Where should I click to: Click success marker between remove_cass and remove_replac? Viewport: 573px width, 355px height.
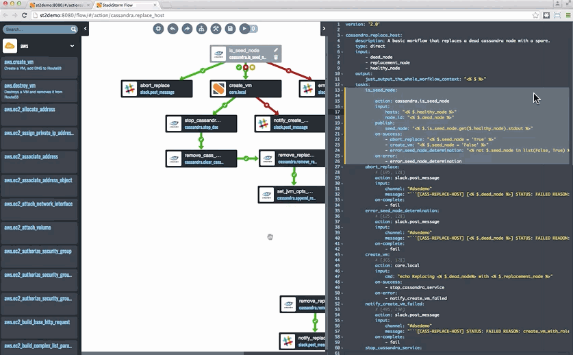[x=246, y=158]
